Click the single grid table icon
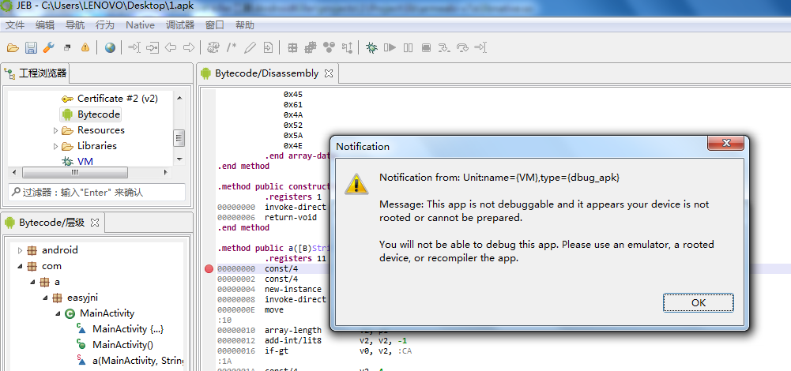791x371 pixels. pyautogui.click(x=292, y=48)
